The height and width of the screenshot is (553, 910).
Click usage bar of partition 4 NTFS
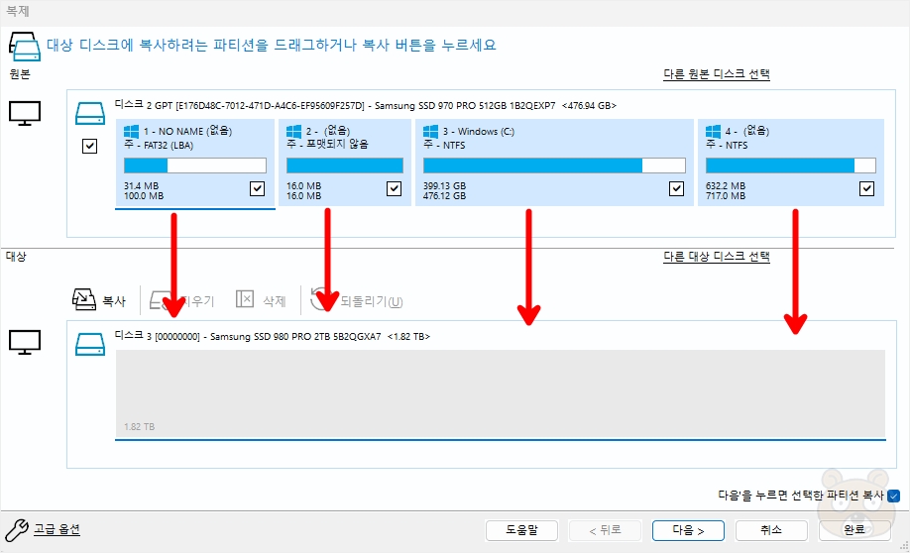[790, 166]
